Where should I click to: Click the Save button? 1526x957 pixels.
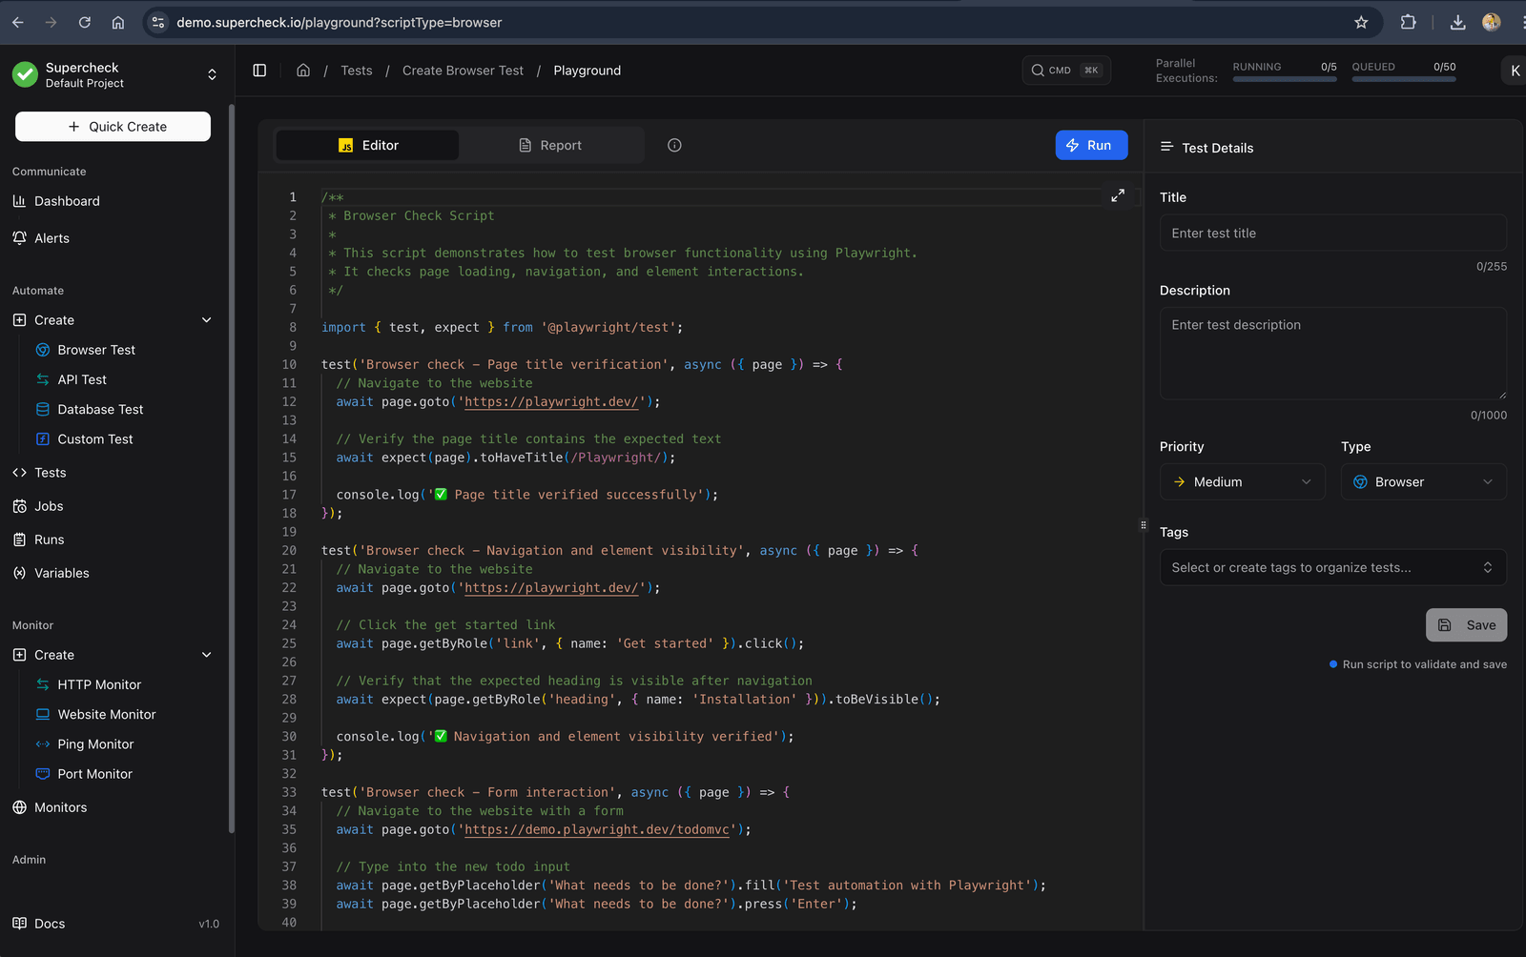pos(1467,625)
